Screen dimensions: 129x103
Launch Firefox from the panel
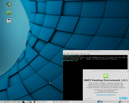click(x=30, y=102)
